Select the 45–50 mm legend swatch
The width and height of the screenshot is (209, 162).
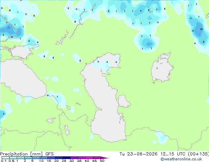[x=97, y=158]
